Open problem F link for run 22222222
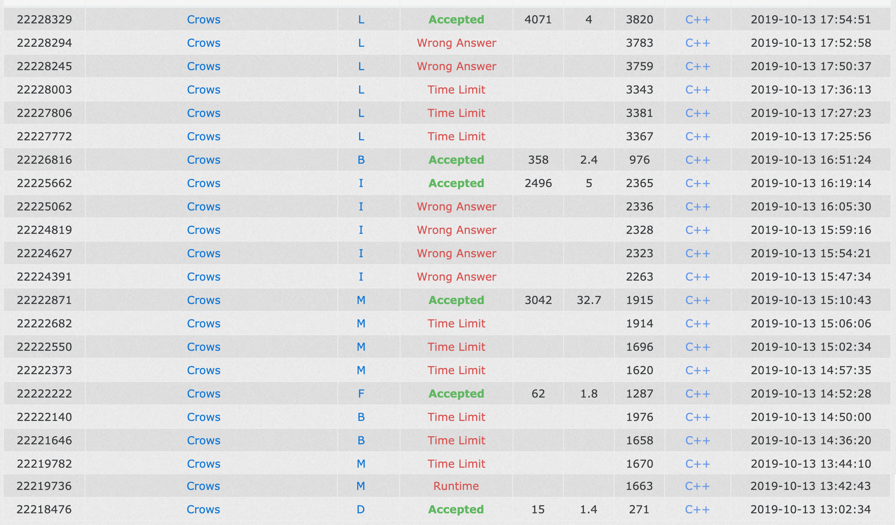The width and height of the screenshot is (896, 525). click(x=361, y=394)
